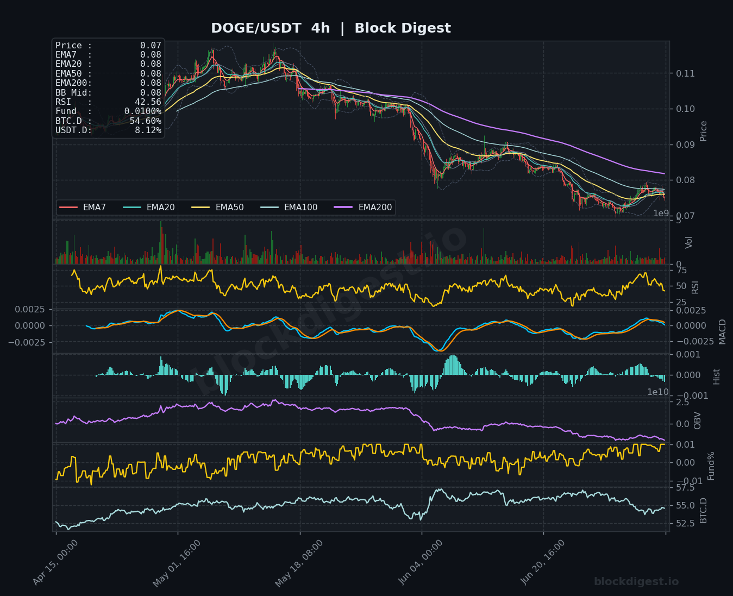Click the "EMA20 : 0.08" stats box row

pos(108,64)
